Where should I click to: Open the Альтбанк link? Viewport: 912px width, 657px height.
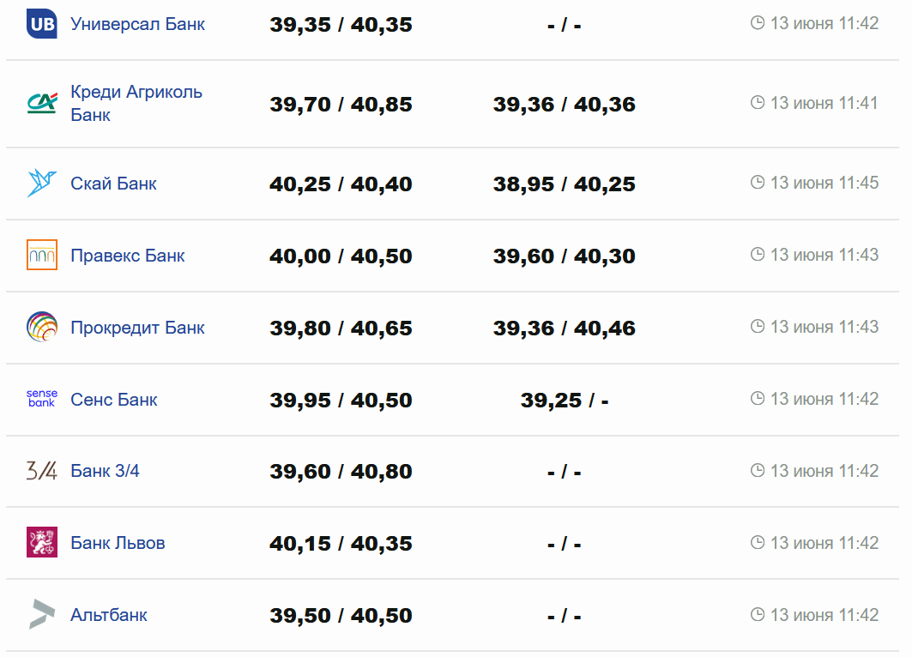point(108,615)
